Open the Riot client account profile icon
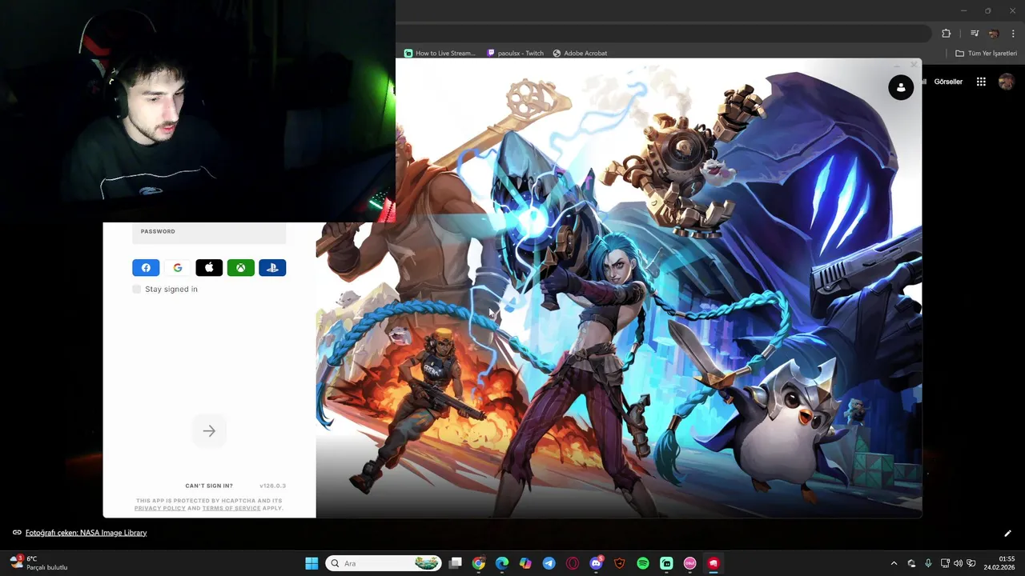Viewport: 1025px width, 576px height. click(901, 87)
